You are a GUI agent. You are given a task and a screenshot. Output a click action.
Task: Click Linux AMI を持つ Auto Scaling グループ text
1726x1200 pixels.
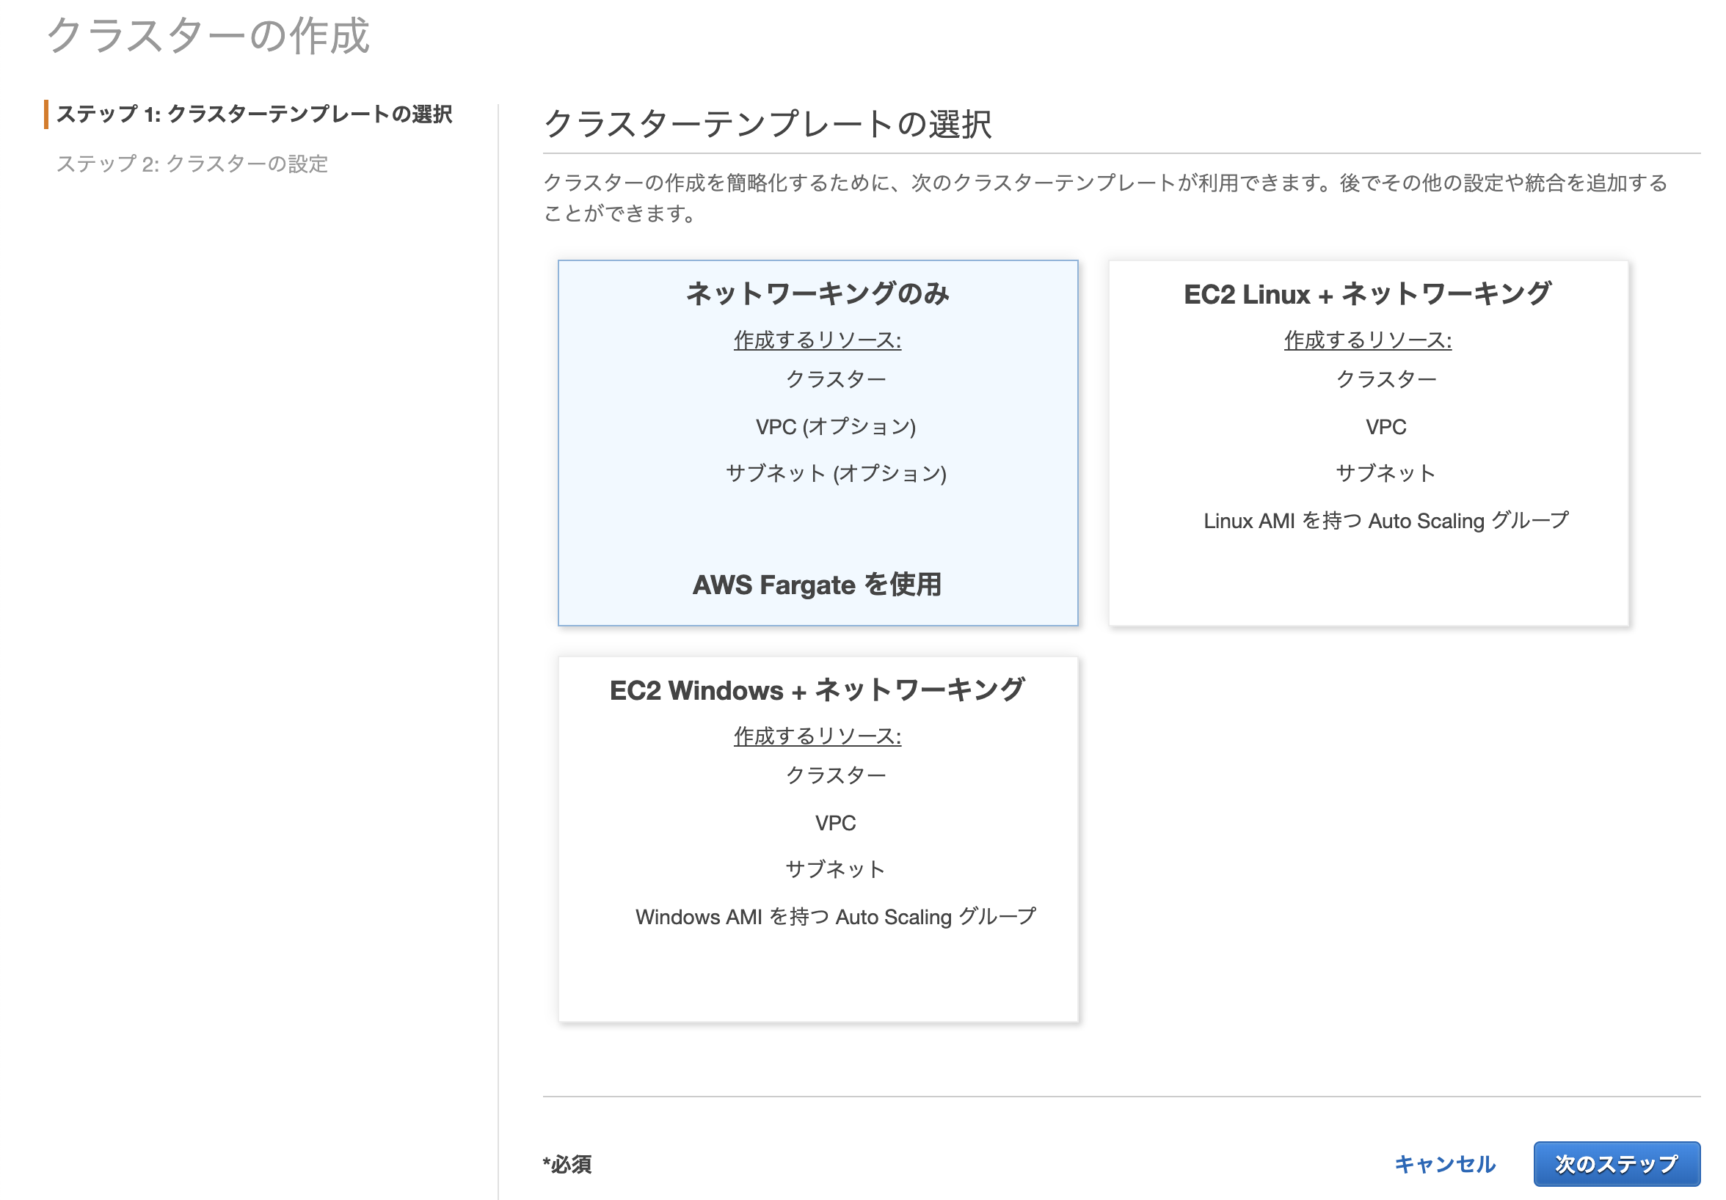(1386, 521)
